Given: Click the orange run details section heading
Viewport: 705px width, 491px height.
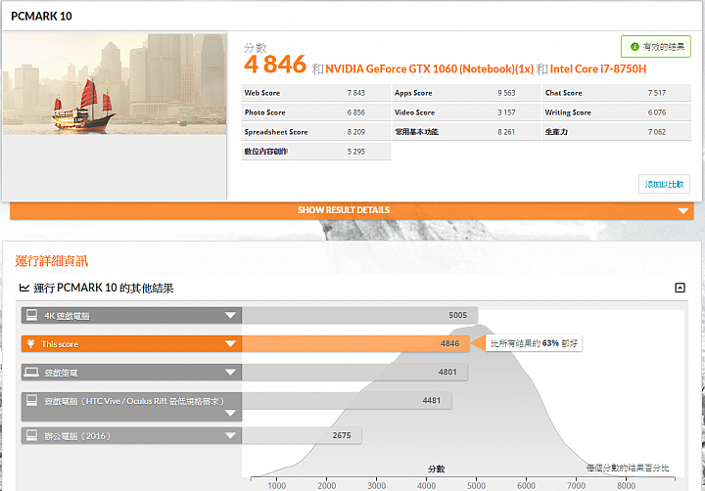Looking at the screenshot, I should click(52, 261).
